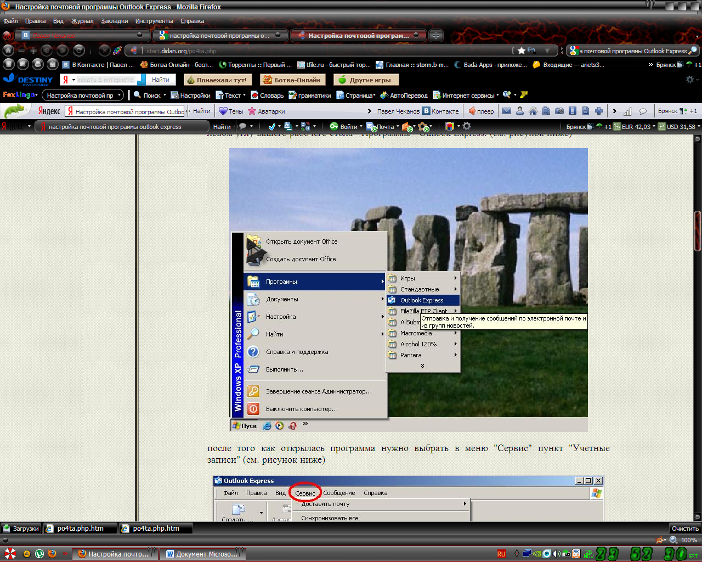Click the 100% zoom level control
702x562 pixels.
pos(689,540)
